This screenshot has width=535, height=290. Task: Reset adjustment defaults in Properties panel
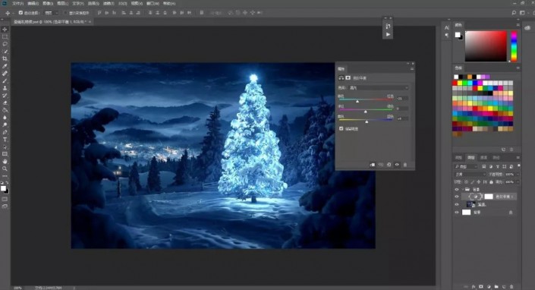(x=389, y=165)
